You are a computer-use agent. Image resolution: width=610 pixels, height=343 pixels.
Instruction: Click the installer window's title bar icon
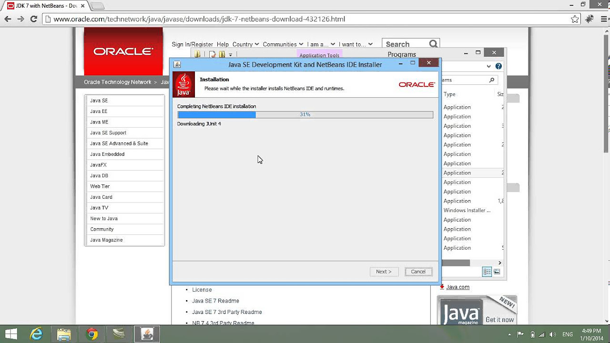[177, 64]
